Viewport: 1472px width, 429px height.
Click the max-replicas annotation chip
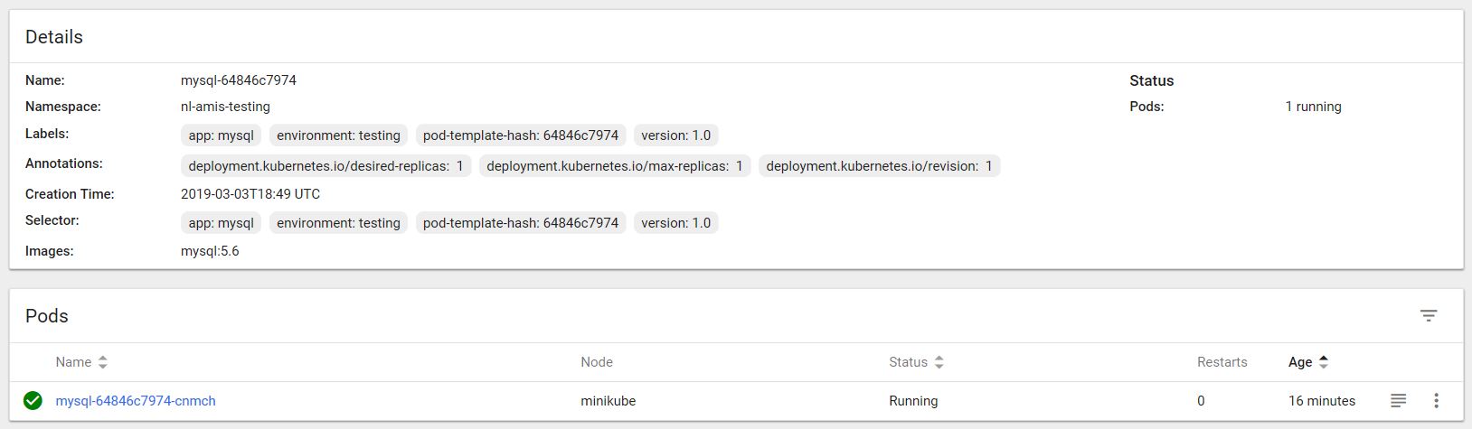[x=614, y=166]
